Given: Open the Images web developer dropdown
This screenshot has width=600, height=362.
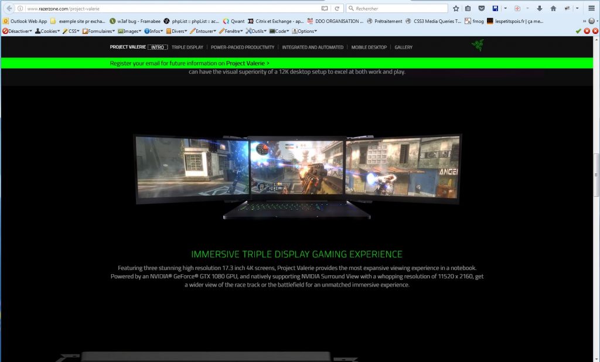Looking at the screenshot, I should (129, 31).
